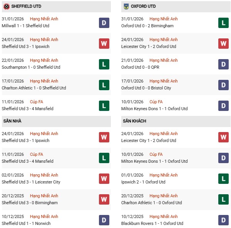Image resolution: width=231 pixels, height=228 pixels.
Task: Click L badge for Oxford Utd 0-2 Birmingham
Action: (224, 23)
